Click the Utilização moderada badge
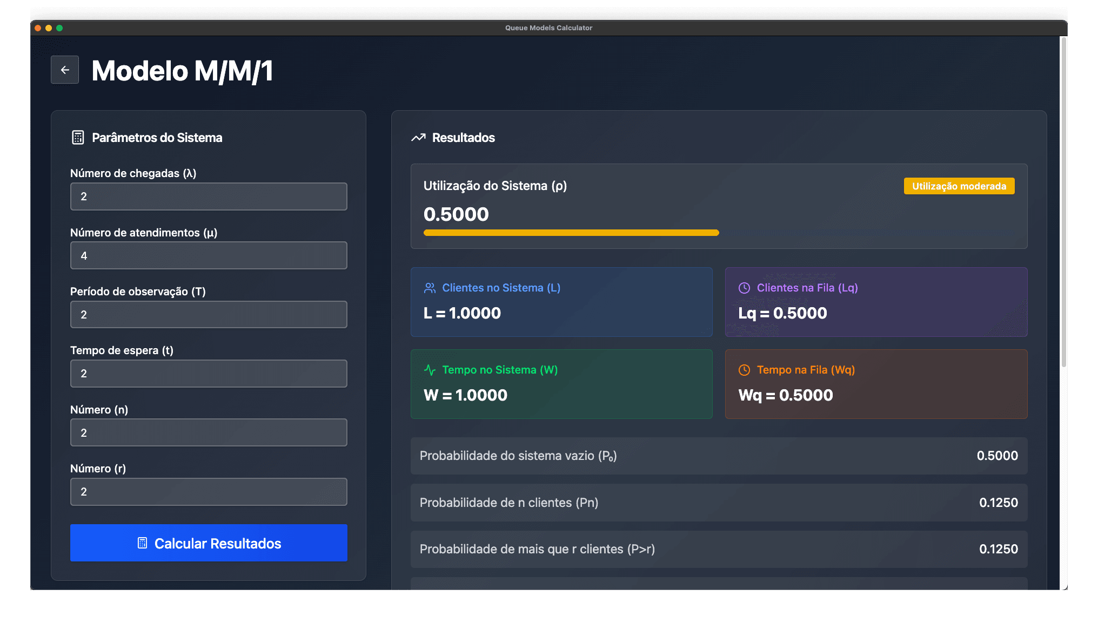 point(959,186)
